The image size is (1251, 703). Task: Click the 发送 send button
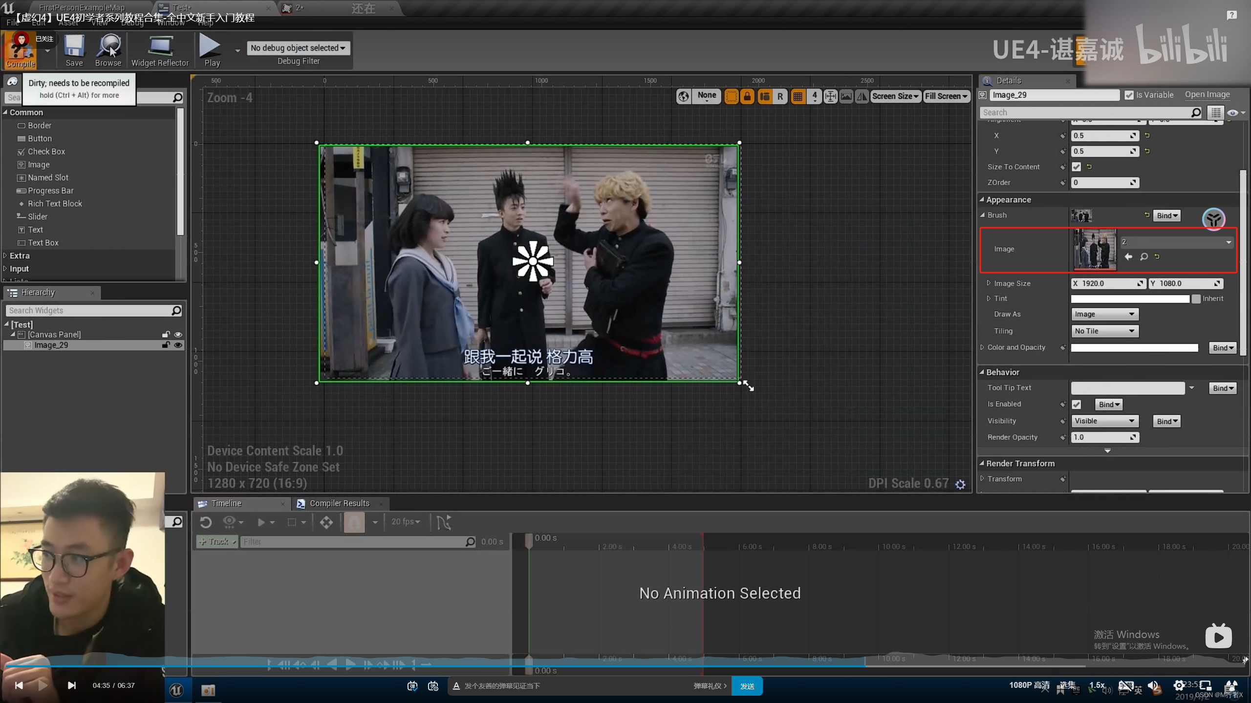(x=747, y=686)
